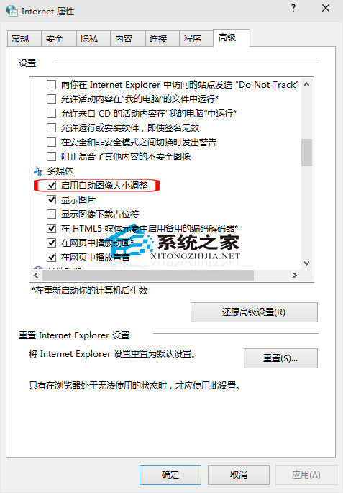Click the settings list down scroll arrow
Screen dimensions: 343x493
[307, 263]
